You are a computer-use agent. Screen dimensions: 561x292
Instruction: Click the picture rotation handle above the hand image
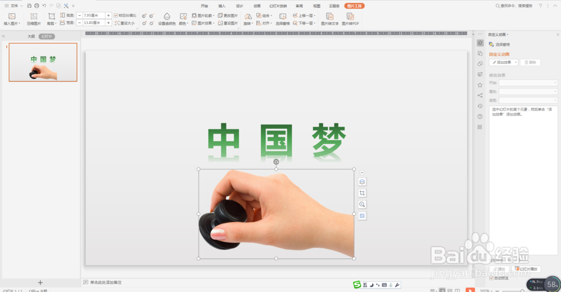tap(276, 162)
